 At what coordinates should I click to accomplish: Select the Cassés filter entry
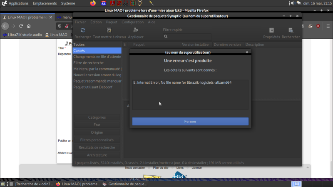tap(97, 50)
